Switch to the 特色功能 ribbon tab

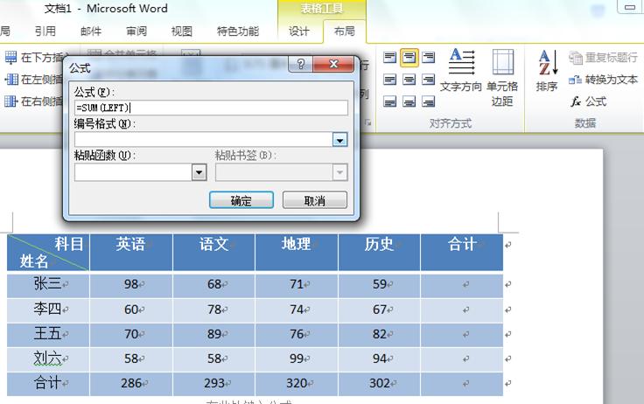point(238,31)
